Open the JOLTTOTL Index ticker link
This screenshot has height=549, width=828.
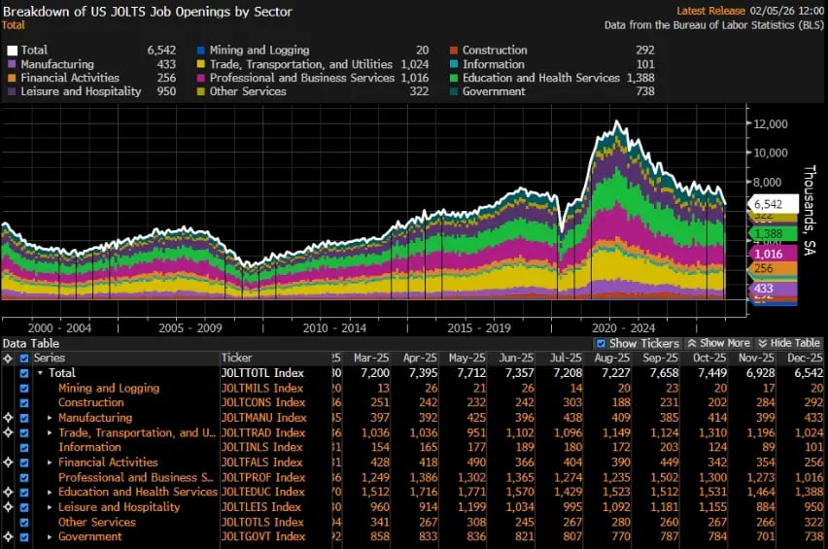tap(262, 373)
